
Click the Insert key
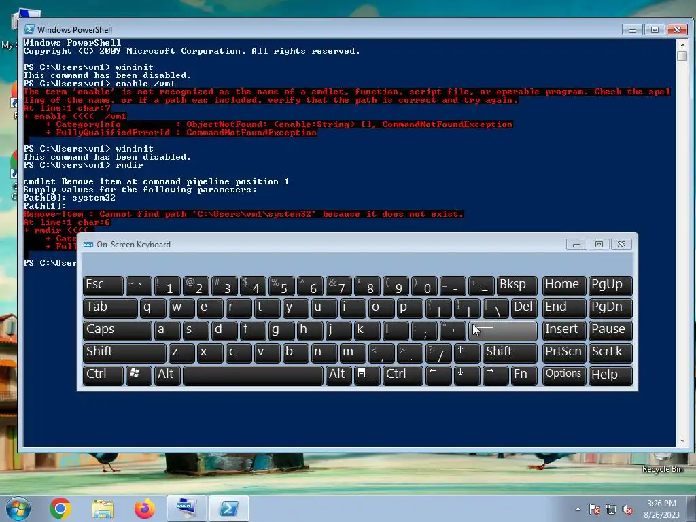tap(563, 330)
